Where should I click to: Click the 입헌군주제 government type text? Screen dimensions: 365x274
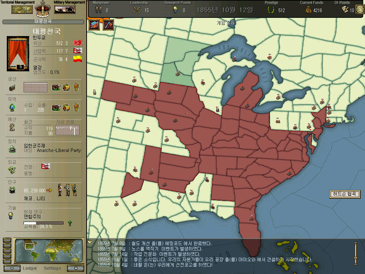[x=35, y=146]
